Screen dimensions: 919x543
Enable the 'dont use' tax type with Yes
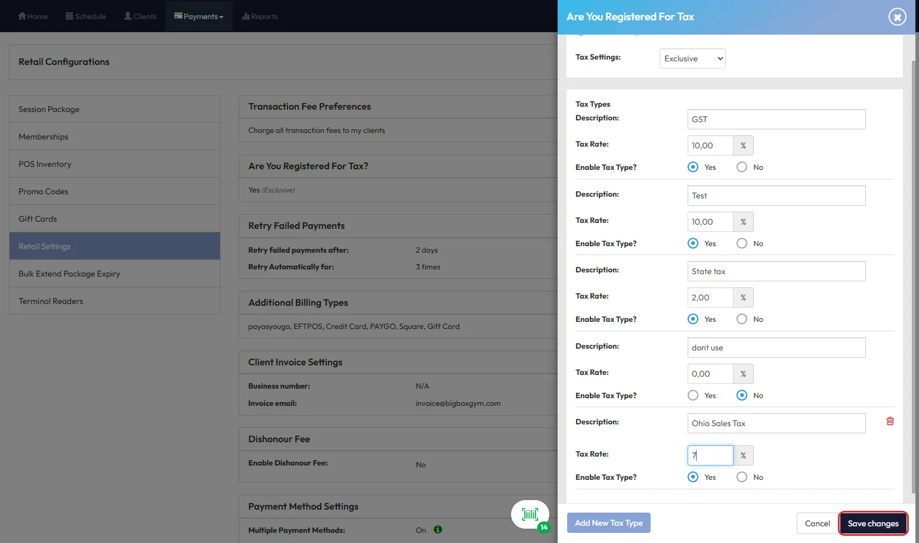click(693, 395)
